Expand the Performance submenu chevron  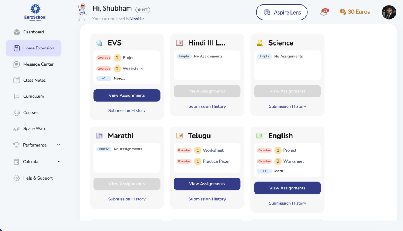click(x=59, y=145)
